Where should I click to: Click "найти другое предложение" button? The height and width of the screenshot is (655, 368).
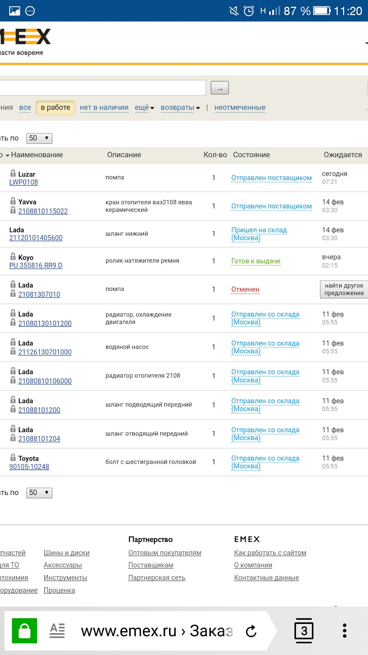[x=344, y=289]
